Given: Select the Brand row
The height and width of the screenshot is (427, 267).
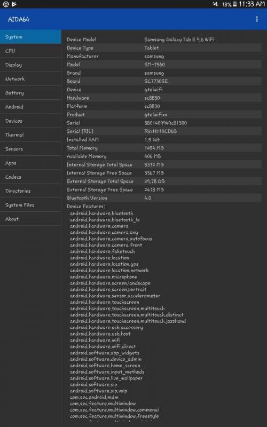Looking at the screenshot, I should [164, 73].
